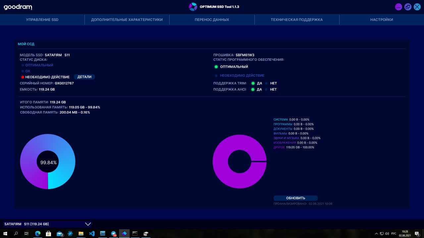The image size is (424, 238).
Task: Open the Windows notification center
Action: coord(417,233)
